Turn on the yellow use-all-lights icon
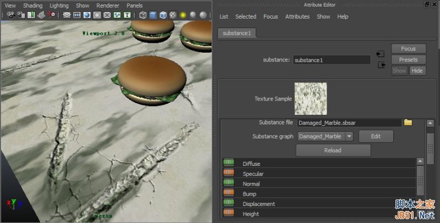The image size is (440, 223). coord(183,15)
